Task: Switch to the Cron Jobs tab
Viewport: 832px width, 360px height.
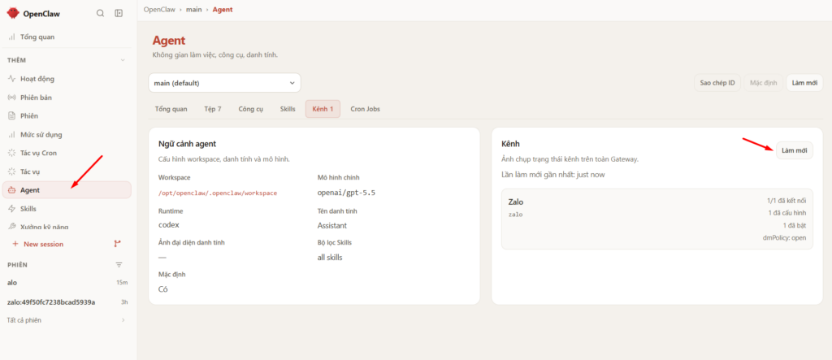Action: tap(365, 109)
